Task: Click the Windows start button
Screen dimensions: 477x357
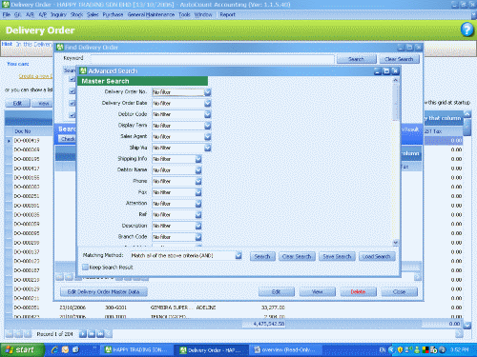Action: tap(22, 349)
